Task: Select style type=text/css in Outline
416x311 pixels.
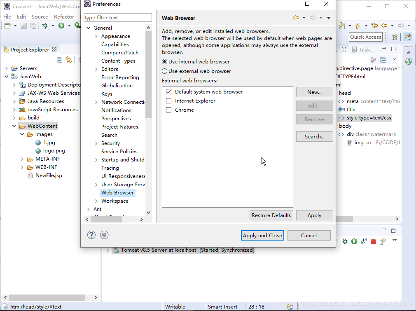Action: pyautogui.click(x=369, y=118)
